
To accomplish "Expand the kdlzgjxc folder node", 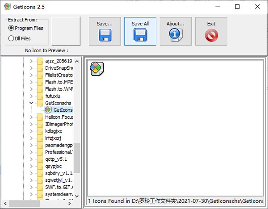I will click(x=31, y=131).
